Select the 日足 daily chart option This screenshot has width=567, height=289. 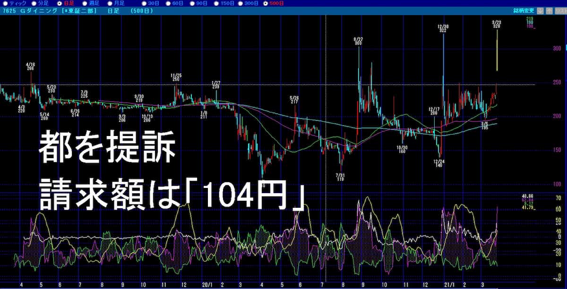tap(60, 3)
